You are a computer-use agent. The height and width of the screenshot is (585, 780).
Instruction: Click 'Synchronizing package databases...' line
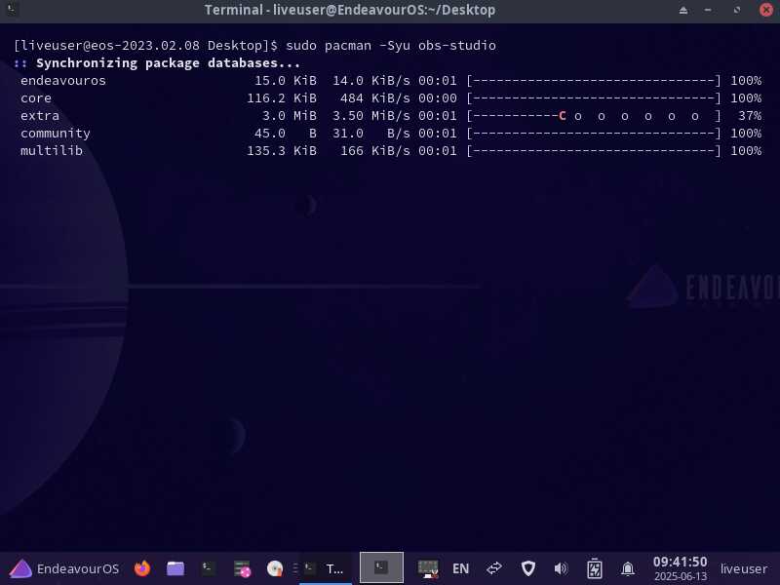pyautogui.click(x=168, y=63)
